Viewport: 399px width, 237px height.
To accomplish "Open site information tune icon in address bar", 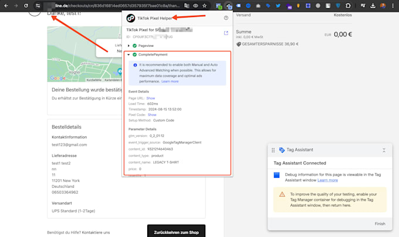I will [38, 6].
